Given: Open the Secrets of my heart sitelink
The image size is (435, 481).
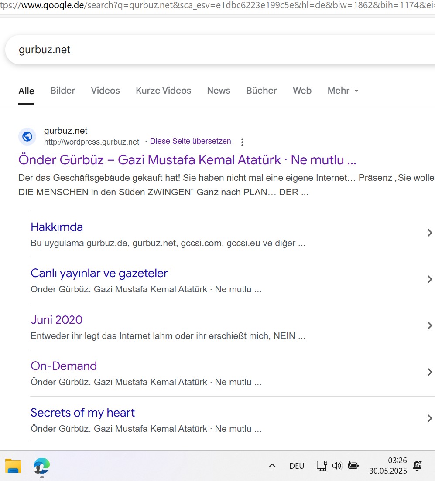Looking at the screenshot, I should point(82,413).
